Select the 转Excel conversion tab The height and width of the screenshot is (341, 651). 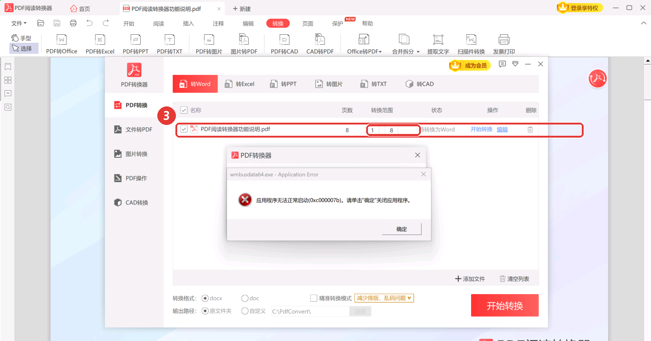pyautogui.click(x=240, y=84)
